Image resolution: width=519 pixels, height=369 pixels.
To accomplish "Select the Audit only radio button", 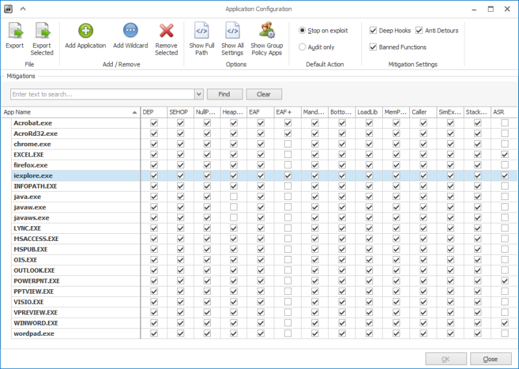I will click(x=302, y=47).
